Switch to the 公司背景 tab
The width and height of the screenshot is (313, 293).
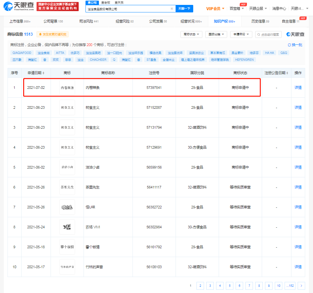pos(53,21)
